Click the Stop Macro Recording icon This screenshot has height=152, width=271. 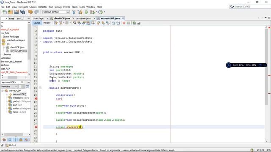(128, 23)
